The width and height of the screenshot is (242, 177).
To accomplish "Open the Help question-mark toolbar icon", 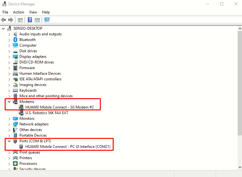I will [30, 20].
